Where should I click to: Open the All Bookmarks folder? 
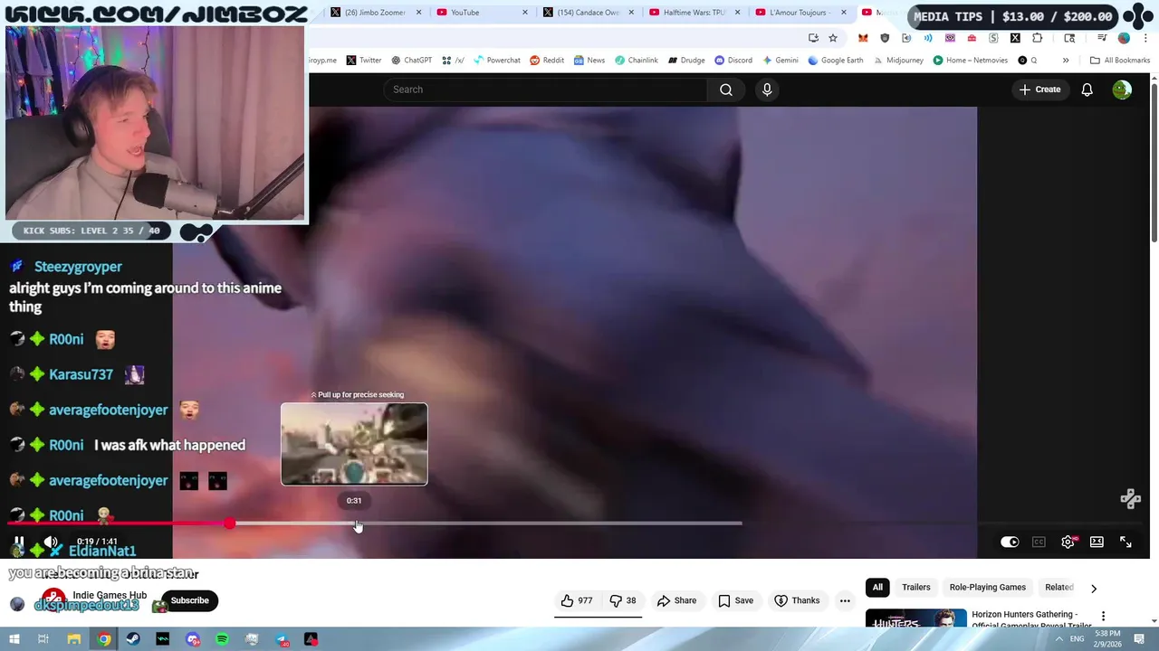1120,60
